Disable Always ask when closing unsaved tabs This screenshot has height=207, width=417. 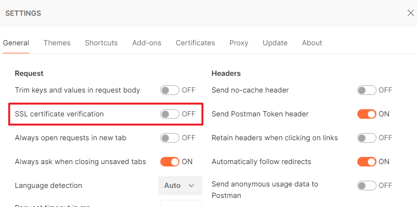pos(170,162)
